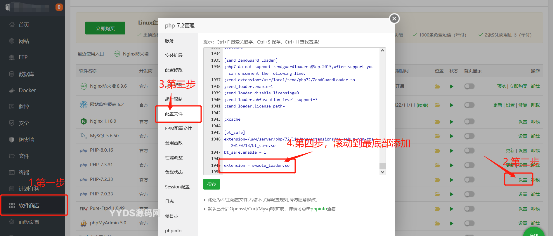Switch to the 安装扩展 tab

[174, 55]
